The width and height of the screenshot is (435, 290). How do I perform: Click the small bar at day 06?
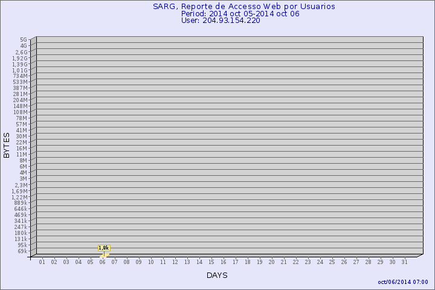[104, 255]
